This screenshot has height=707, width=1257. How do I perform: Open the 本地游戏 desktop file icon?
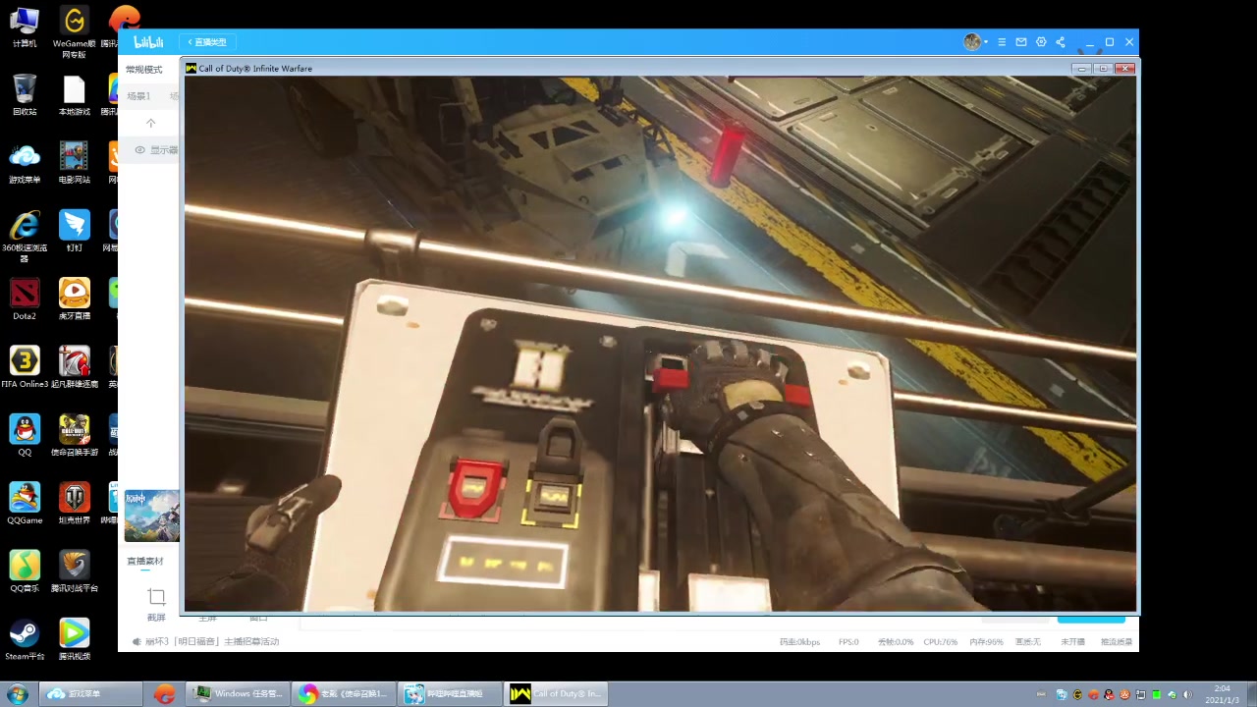pyautogui.click(x=75, y=95)
